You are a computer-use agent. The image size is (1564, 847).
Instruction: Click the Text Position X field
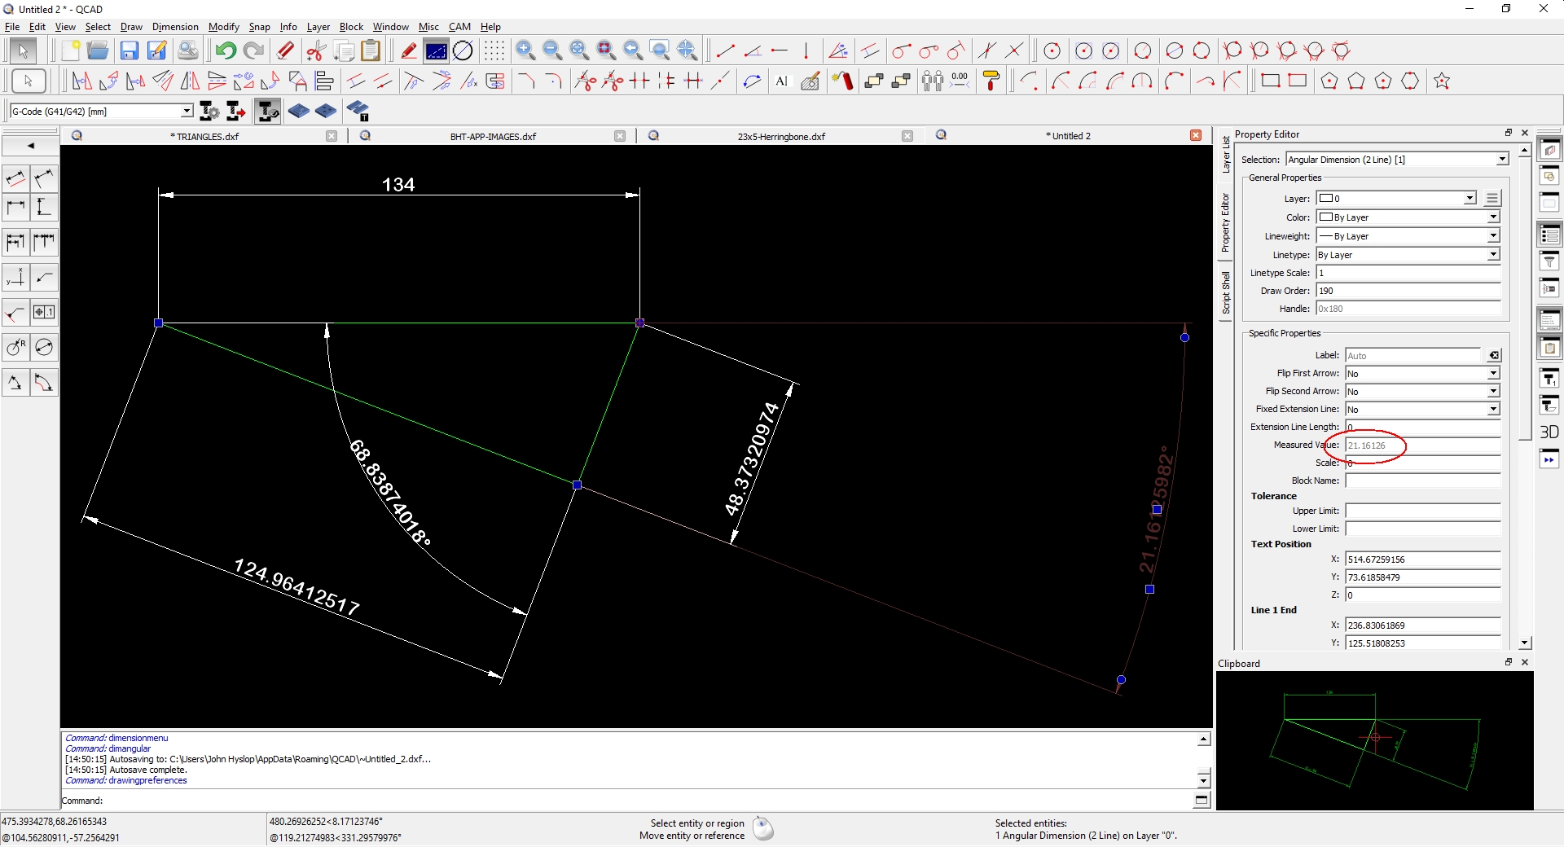click(x=1422, y=560)
